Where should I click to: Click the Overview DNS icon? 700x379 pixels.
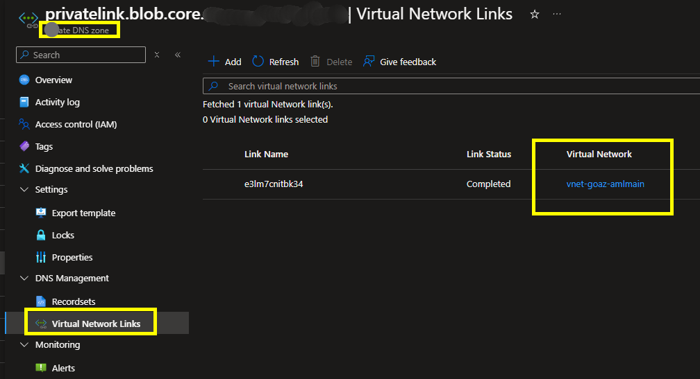coord(24,80)
